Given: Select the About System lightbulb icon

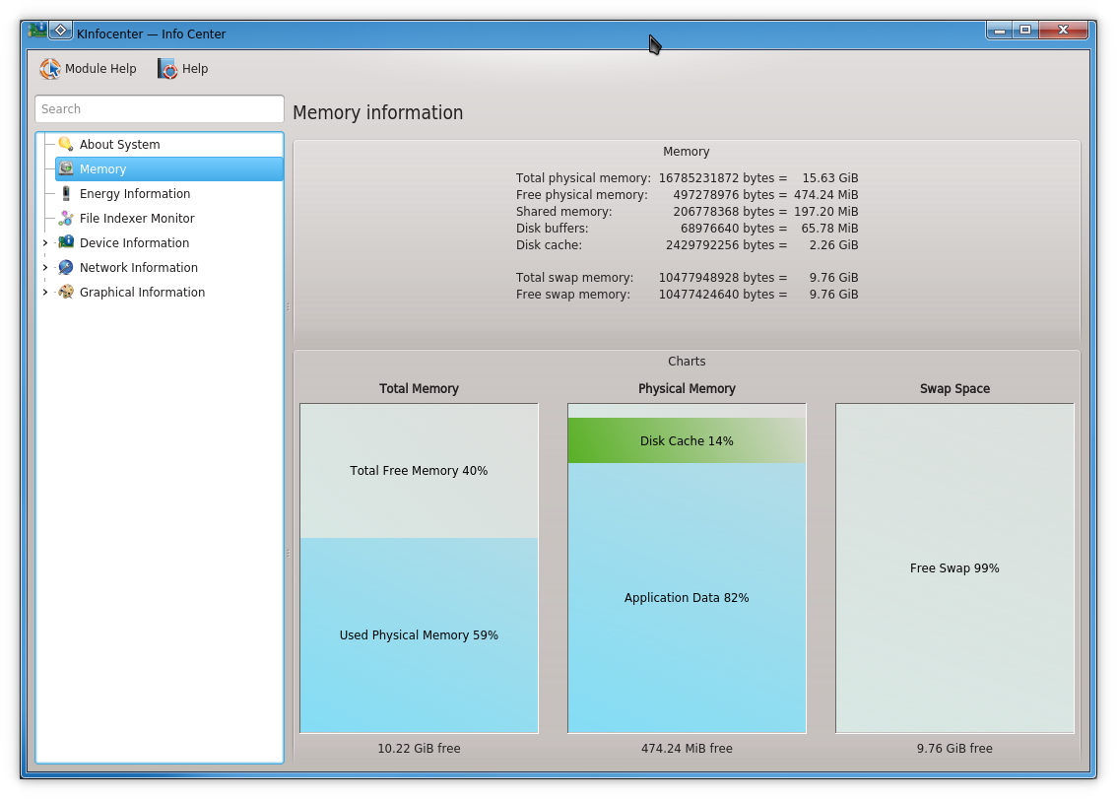Looking at the screenshot, I should tap(66, 144).
